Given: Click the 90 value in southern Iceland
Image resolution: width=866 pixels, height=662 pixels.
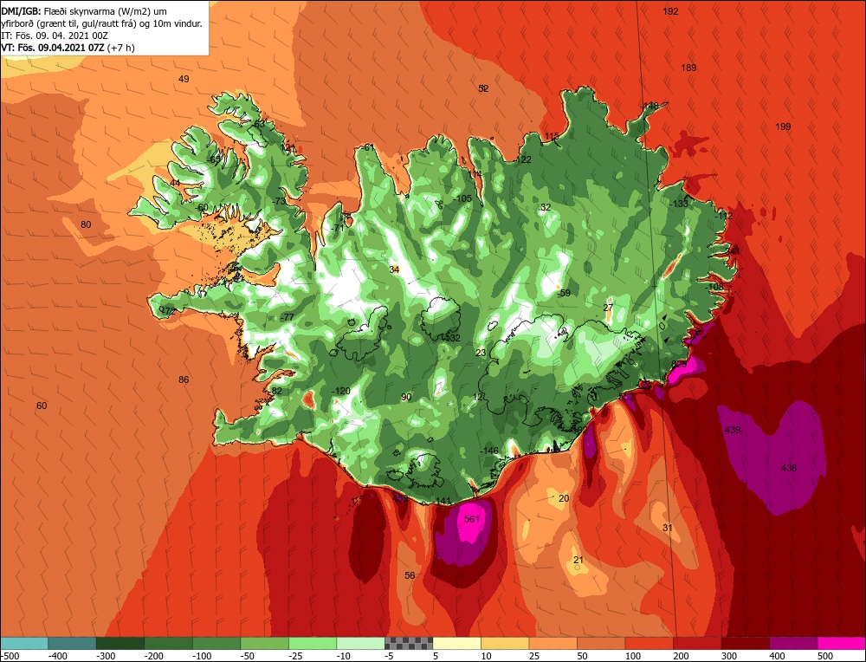Looking at the screenshot, I should click(x=406, y=398).
